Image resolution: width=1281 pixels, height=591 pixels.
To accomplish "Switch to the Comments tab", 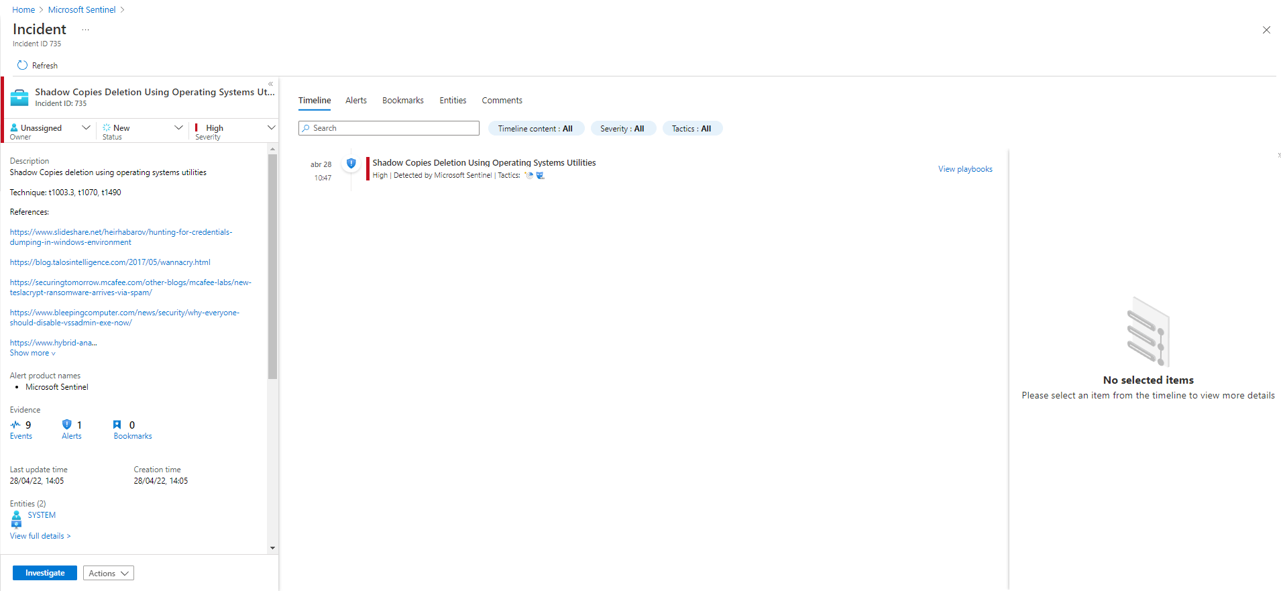I will (x=502, y=101).
